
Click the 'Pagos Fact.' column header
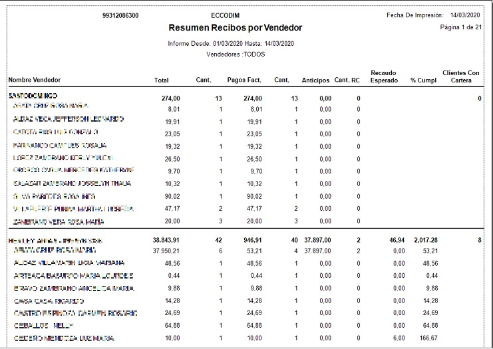[x=244, y=80]
